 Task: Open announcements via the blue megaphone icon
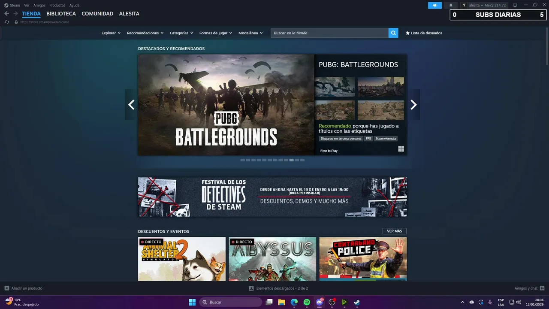pos(435,5)
